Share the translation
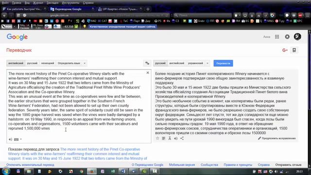Image resolution: width=311 pixels, height=175 pixels. pos(182,138)
